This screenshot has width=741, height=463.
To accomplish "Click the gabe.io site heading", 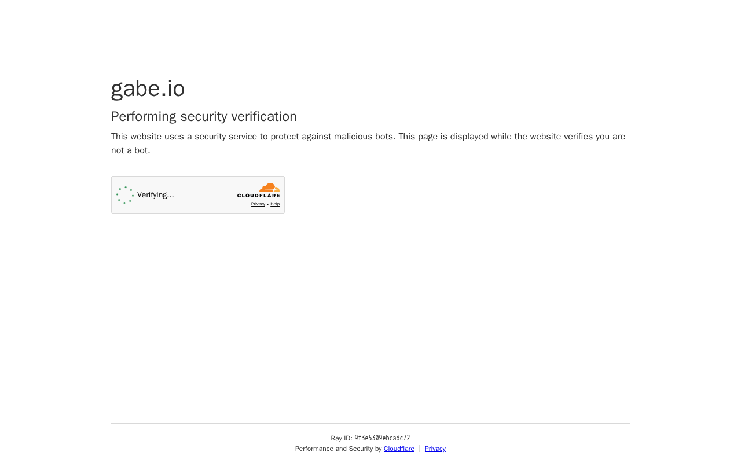I will pos(148,89).
